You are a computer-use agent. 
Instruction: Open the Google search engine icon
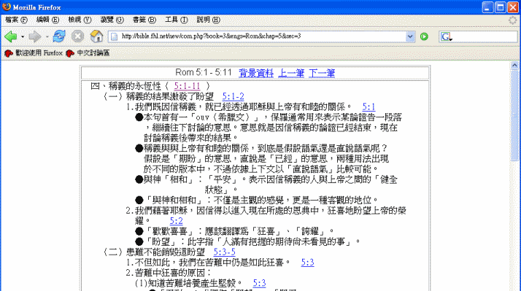pyautogui.click(x=446, y=36)
